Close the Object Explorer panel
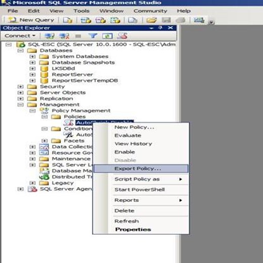This screenshot has width=263, height=263. coord(170,28)
